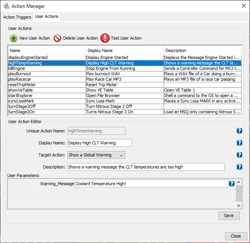Click 'Reset Trip Meter' display name cell
This screenshot has height=243, width=250.
click(125, 85)
